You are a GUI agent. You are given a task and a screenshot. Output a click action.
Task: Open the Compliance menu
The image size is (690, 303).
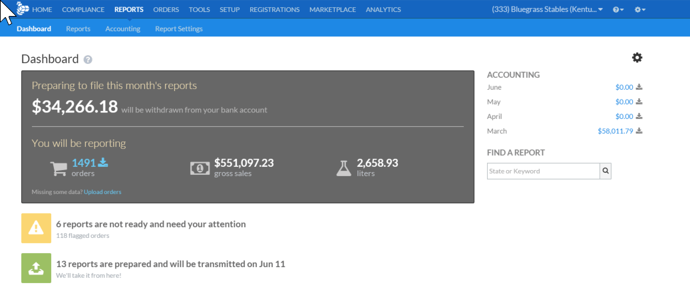coord(83,9)
